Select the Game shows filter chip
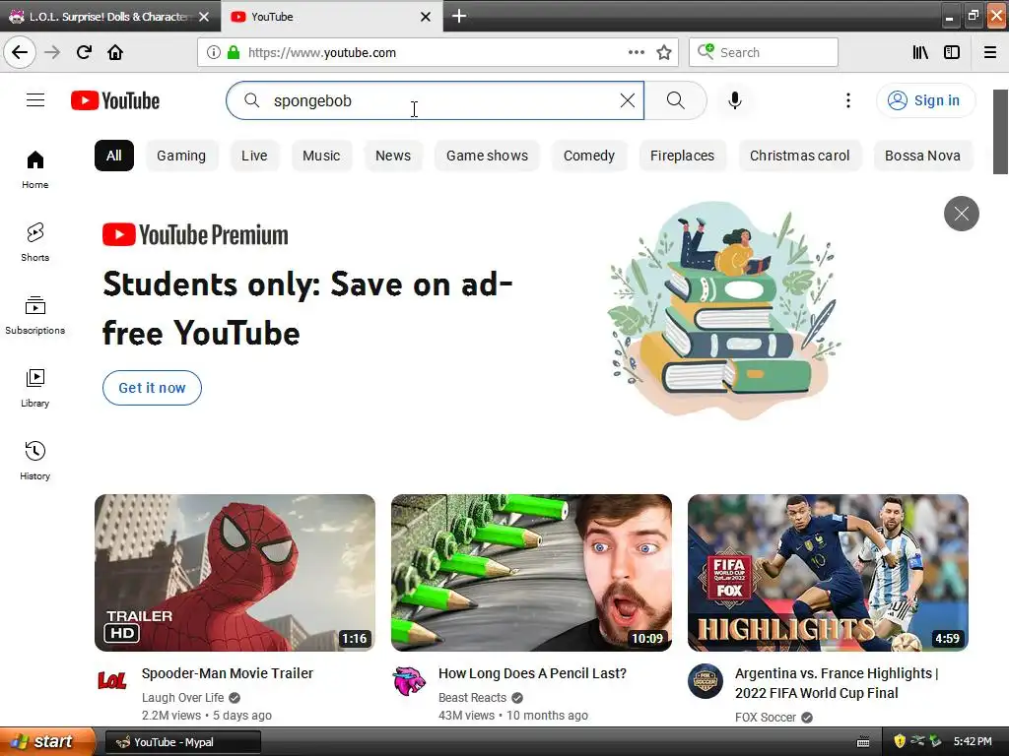The height and width of the screenshot is (756, 1009). tap(487, 156)
